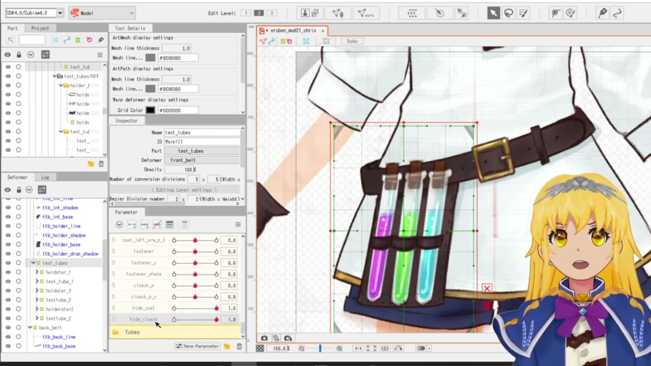Viewport: 651px width, 366px height.
Task: Click the delete keys icon in Parameter panel
Action: (x=157, y=225)
